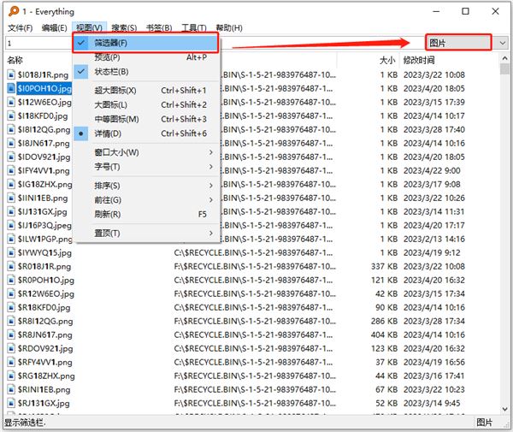The width and height of the screenshot is (513, 432).
Task: Click file icon of $IINI1EB.png
Action: point(11,198)
